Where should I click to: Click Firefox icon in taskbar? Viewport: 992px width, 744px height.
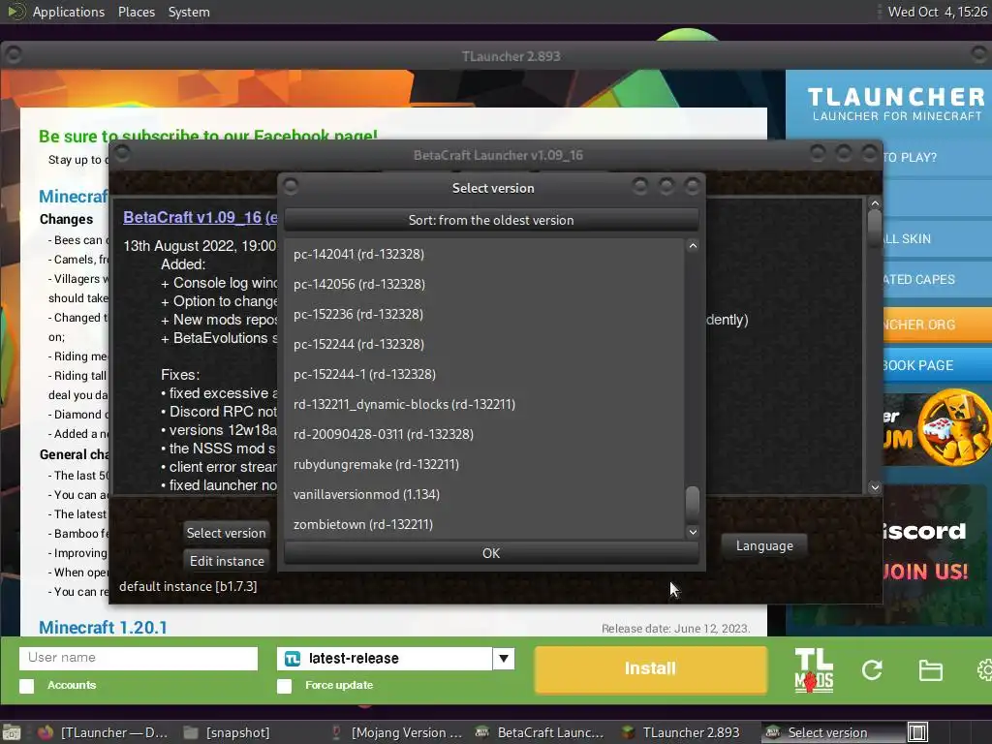[x=46, y=732]
